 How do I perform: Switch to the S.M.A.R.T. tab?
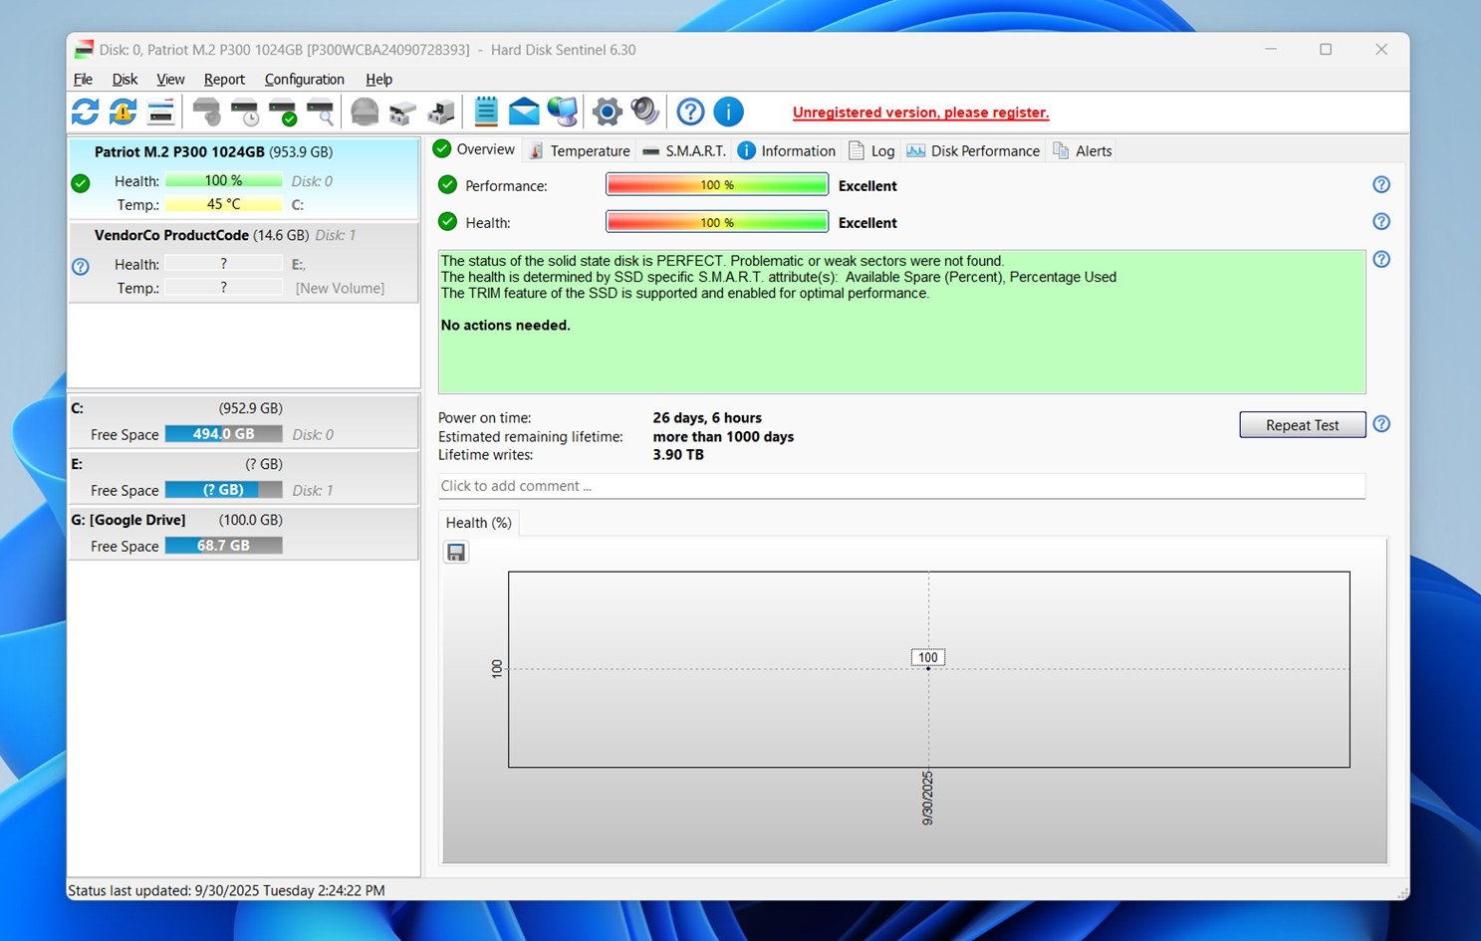[x=684, y=151]
